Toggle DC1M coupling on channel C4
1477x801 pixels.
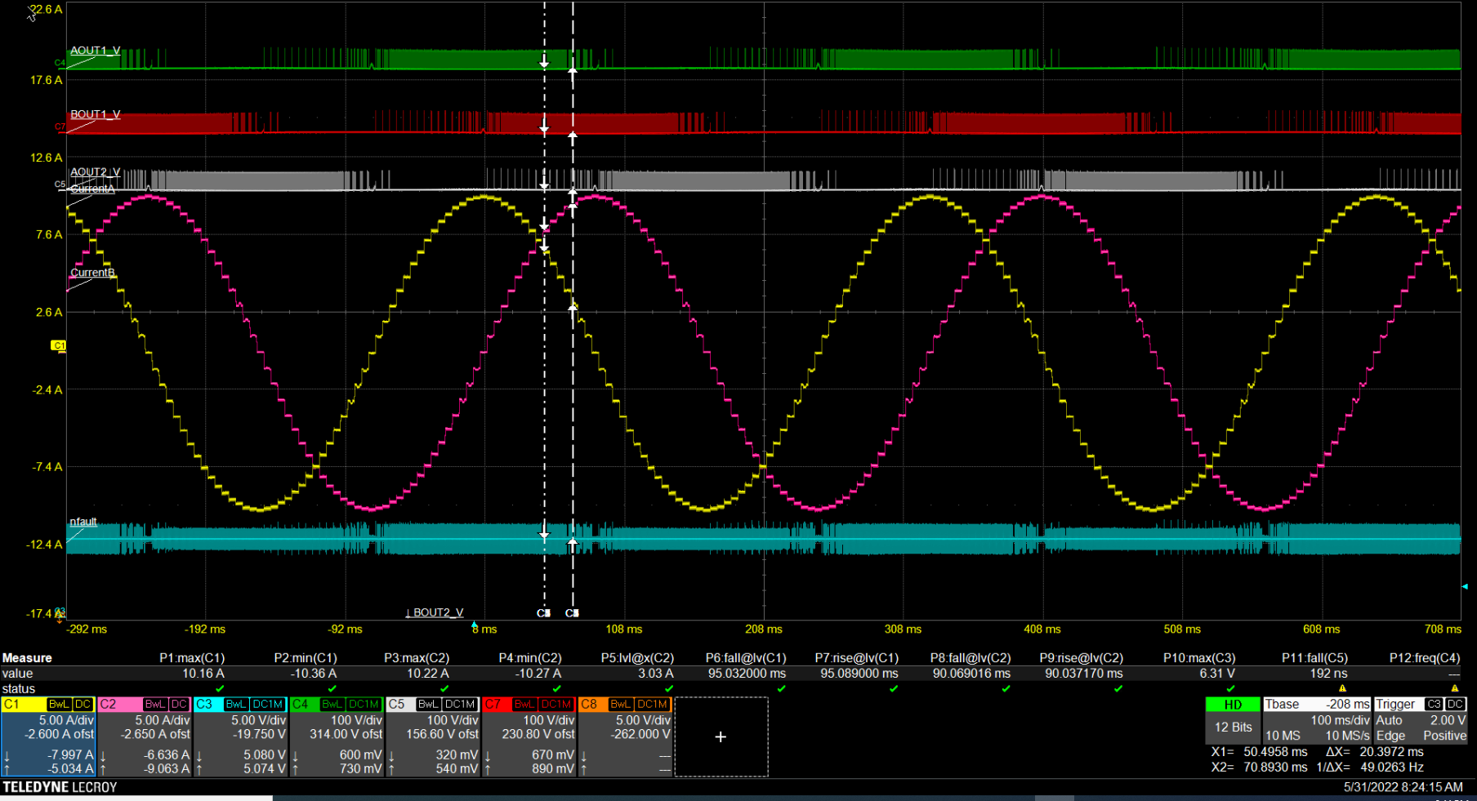[x=362, y=704]
